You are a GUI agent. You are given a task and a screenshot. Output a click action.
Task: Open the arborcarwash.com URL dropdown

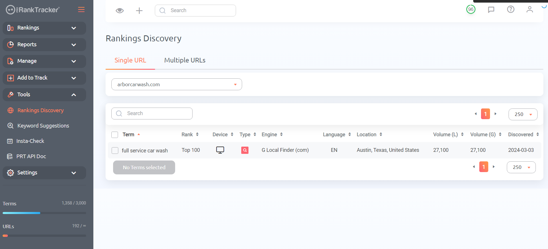coord(177,84)
